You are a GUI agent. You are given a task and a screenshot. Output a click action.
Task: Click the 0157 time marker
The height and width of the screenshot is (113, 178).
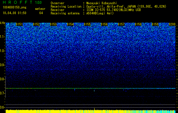click(121, 24)
